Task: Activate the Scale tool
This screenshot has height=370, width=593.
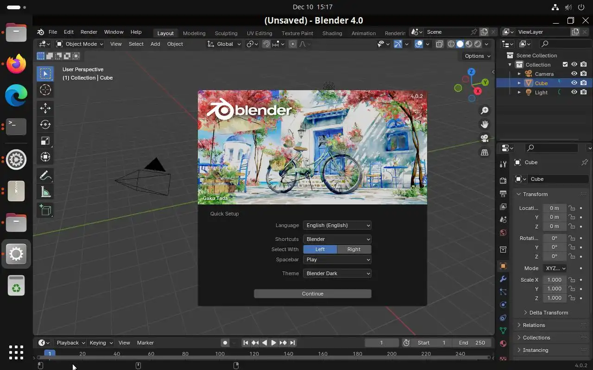Action: click(45, 141)
